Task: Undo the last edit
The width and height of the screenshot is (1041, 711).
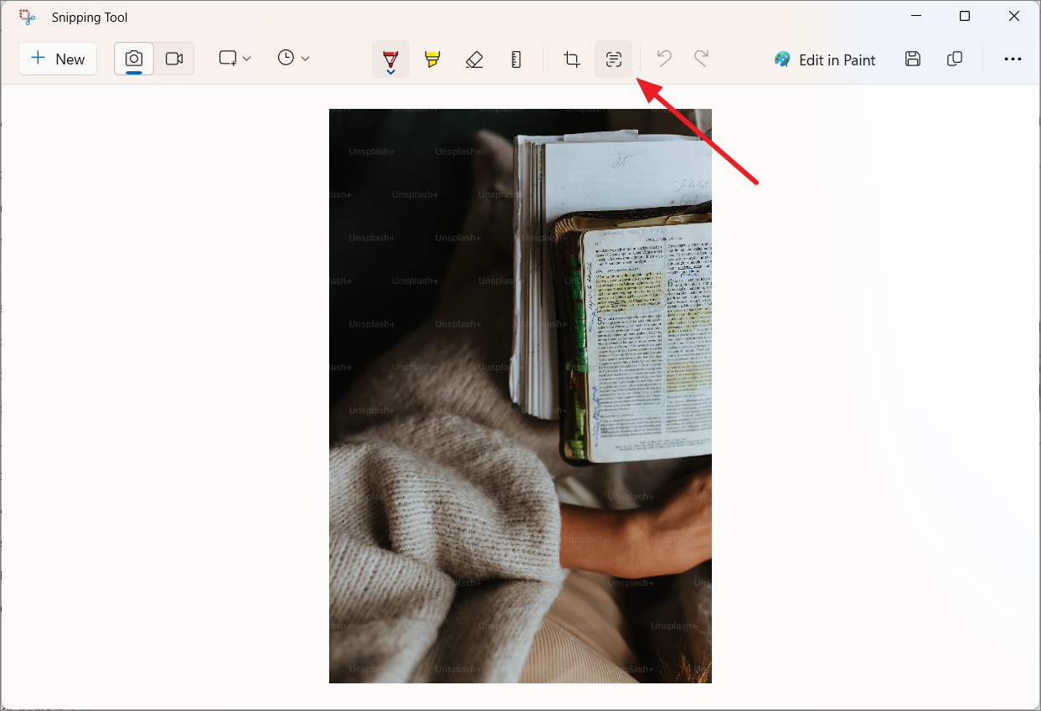Action: 662,59
